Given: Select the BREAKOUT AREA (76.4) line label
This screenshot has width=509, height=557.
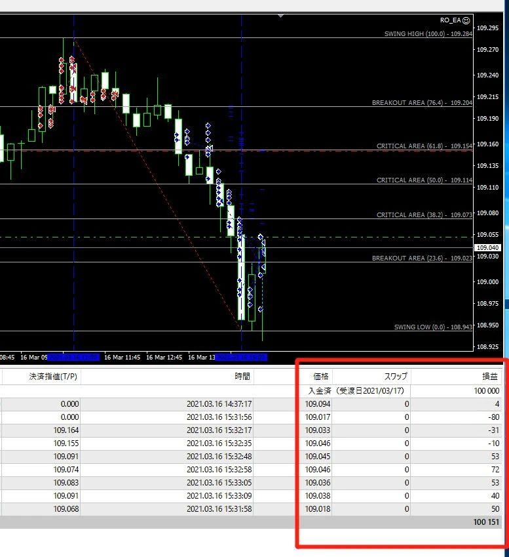Looking at the screenshot, I should 422,103.
